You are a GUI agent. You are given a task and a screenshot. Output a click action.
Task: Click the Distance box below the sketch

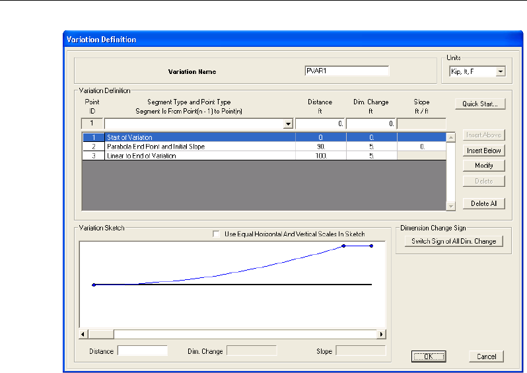point(143,351)
